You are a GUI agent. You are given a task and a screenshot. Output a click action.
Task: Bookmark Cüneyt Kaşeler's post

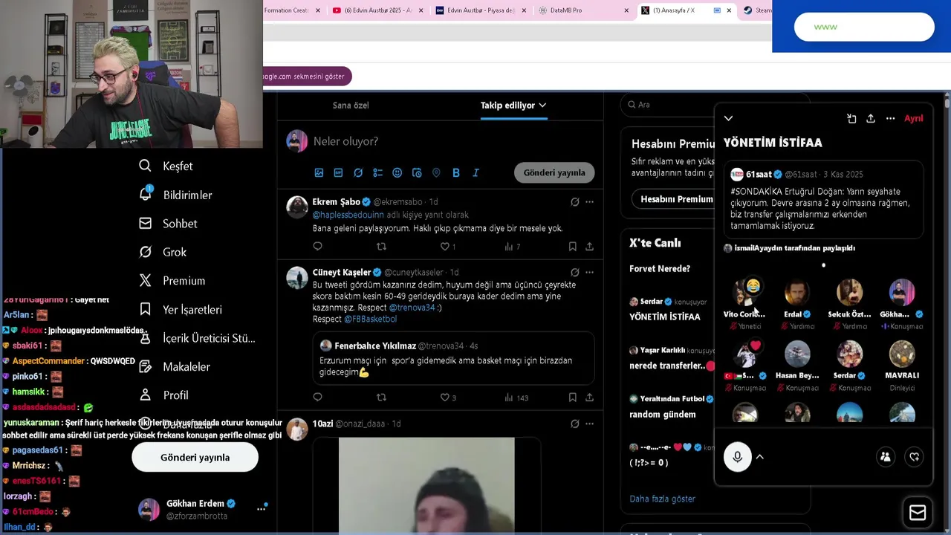click(x=572, y=398)
